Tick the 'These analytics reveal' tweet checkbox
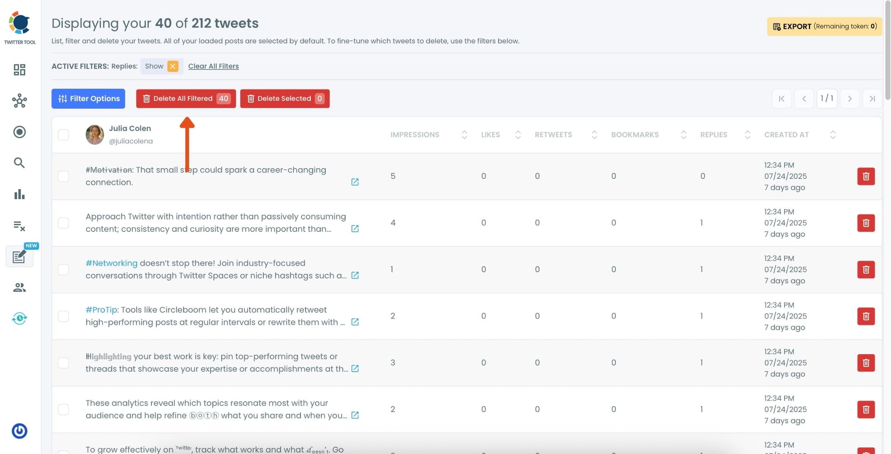 point(63,409)
